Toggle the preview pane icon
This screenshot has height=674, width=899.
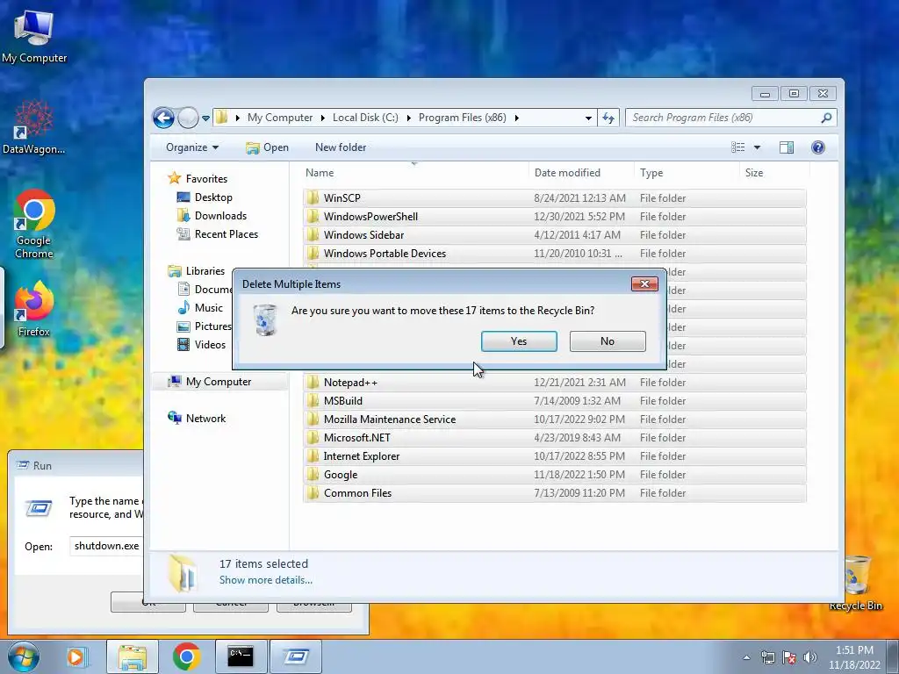pos(786,147)
